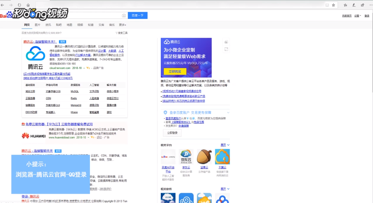
Task: Click the Huawei logo in second result
Action: pyautogui.click(x=34, y=136)
